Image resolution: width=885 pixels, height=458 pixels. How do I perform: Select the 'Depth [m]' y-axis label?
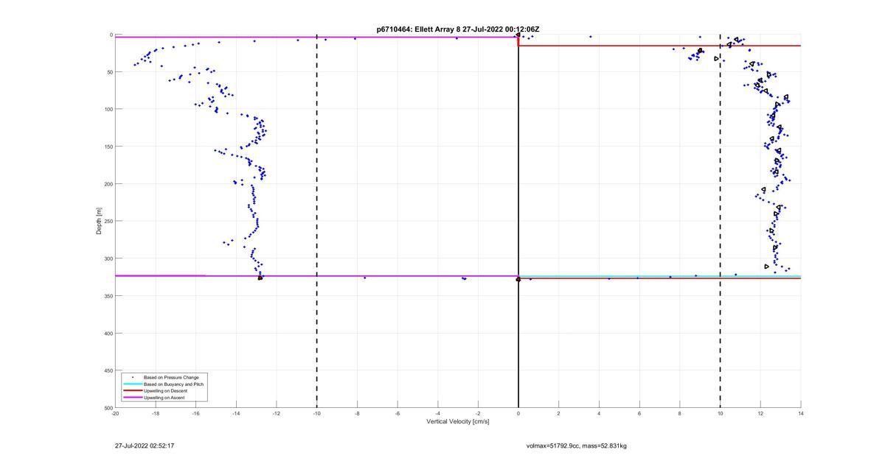click(x=99, y=221)
